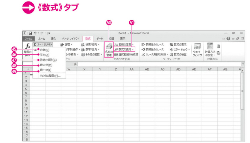Open the ウォッチ ウィンドウ

(197, 50)
